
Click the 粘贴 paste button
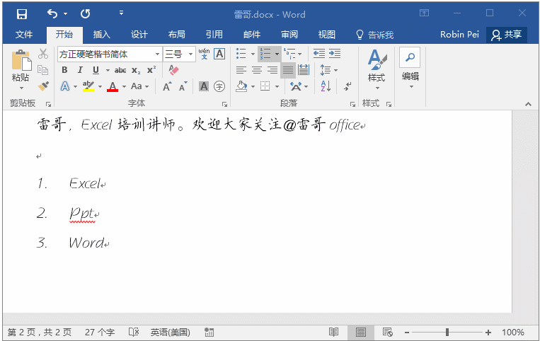pos(21,69)
